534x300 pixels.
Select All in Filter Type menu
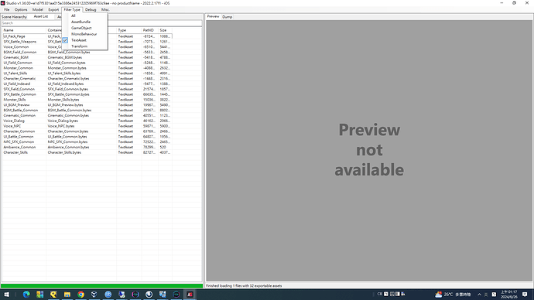point(74,15)
